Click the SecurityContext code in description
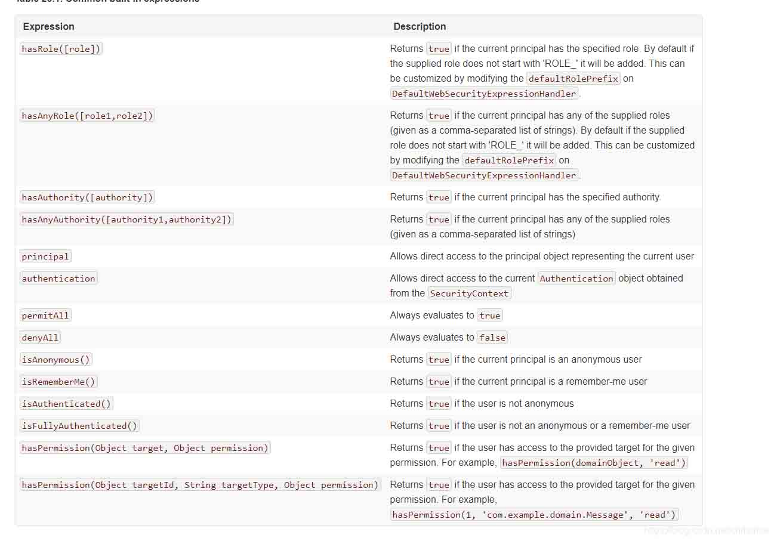The image size is (774, 541). pos(469,293)
